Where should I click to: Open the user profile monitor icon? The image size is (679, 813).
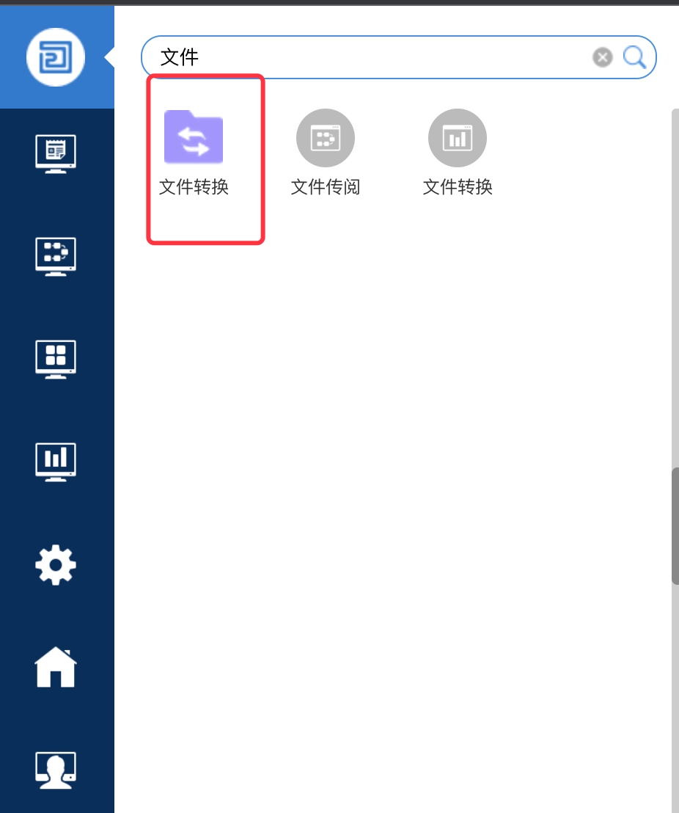click(56, 770)
